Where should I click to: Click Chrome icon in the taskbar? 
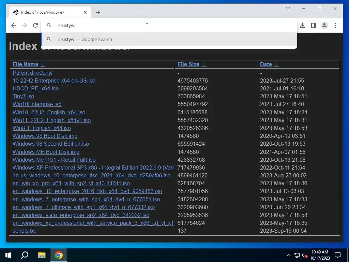[59, 255]
